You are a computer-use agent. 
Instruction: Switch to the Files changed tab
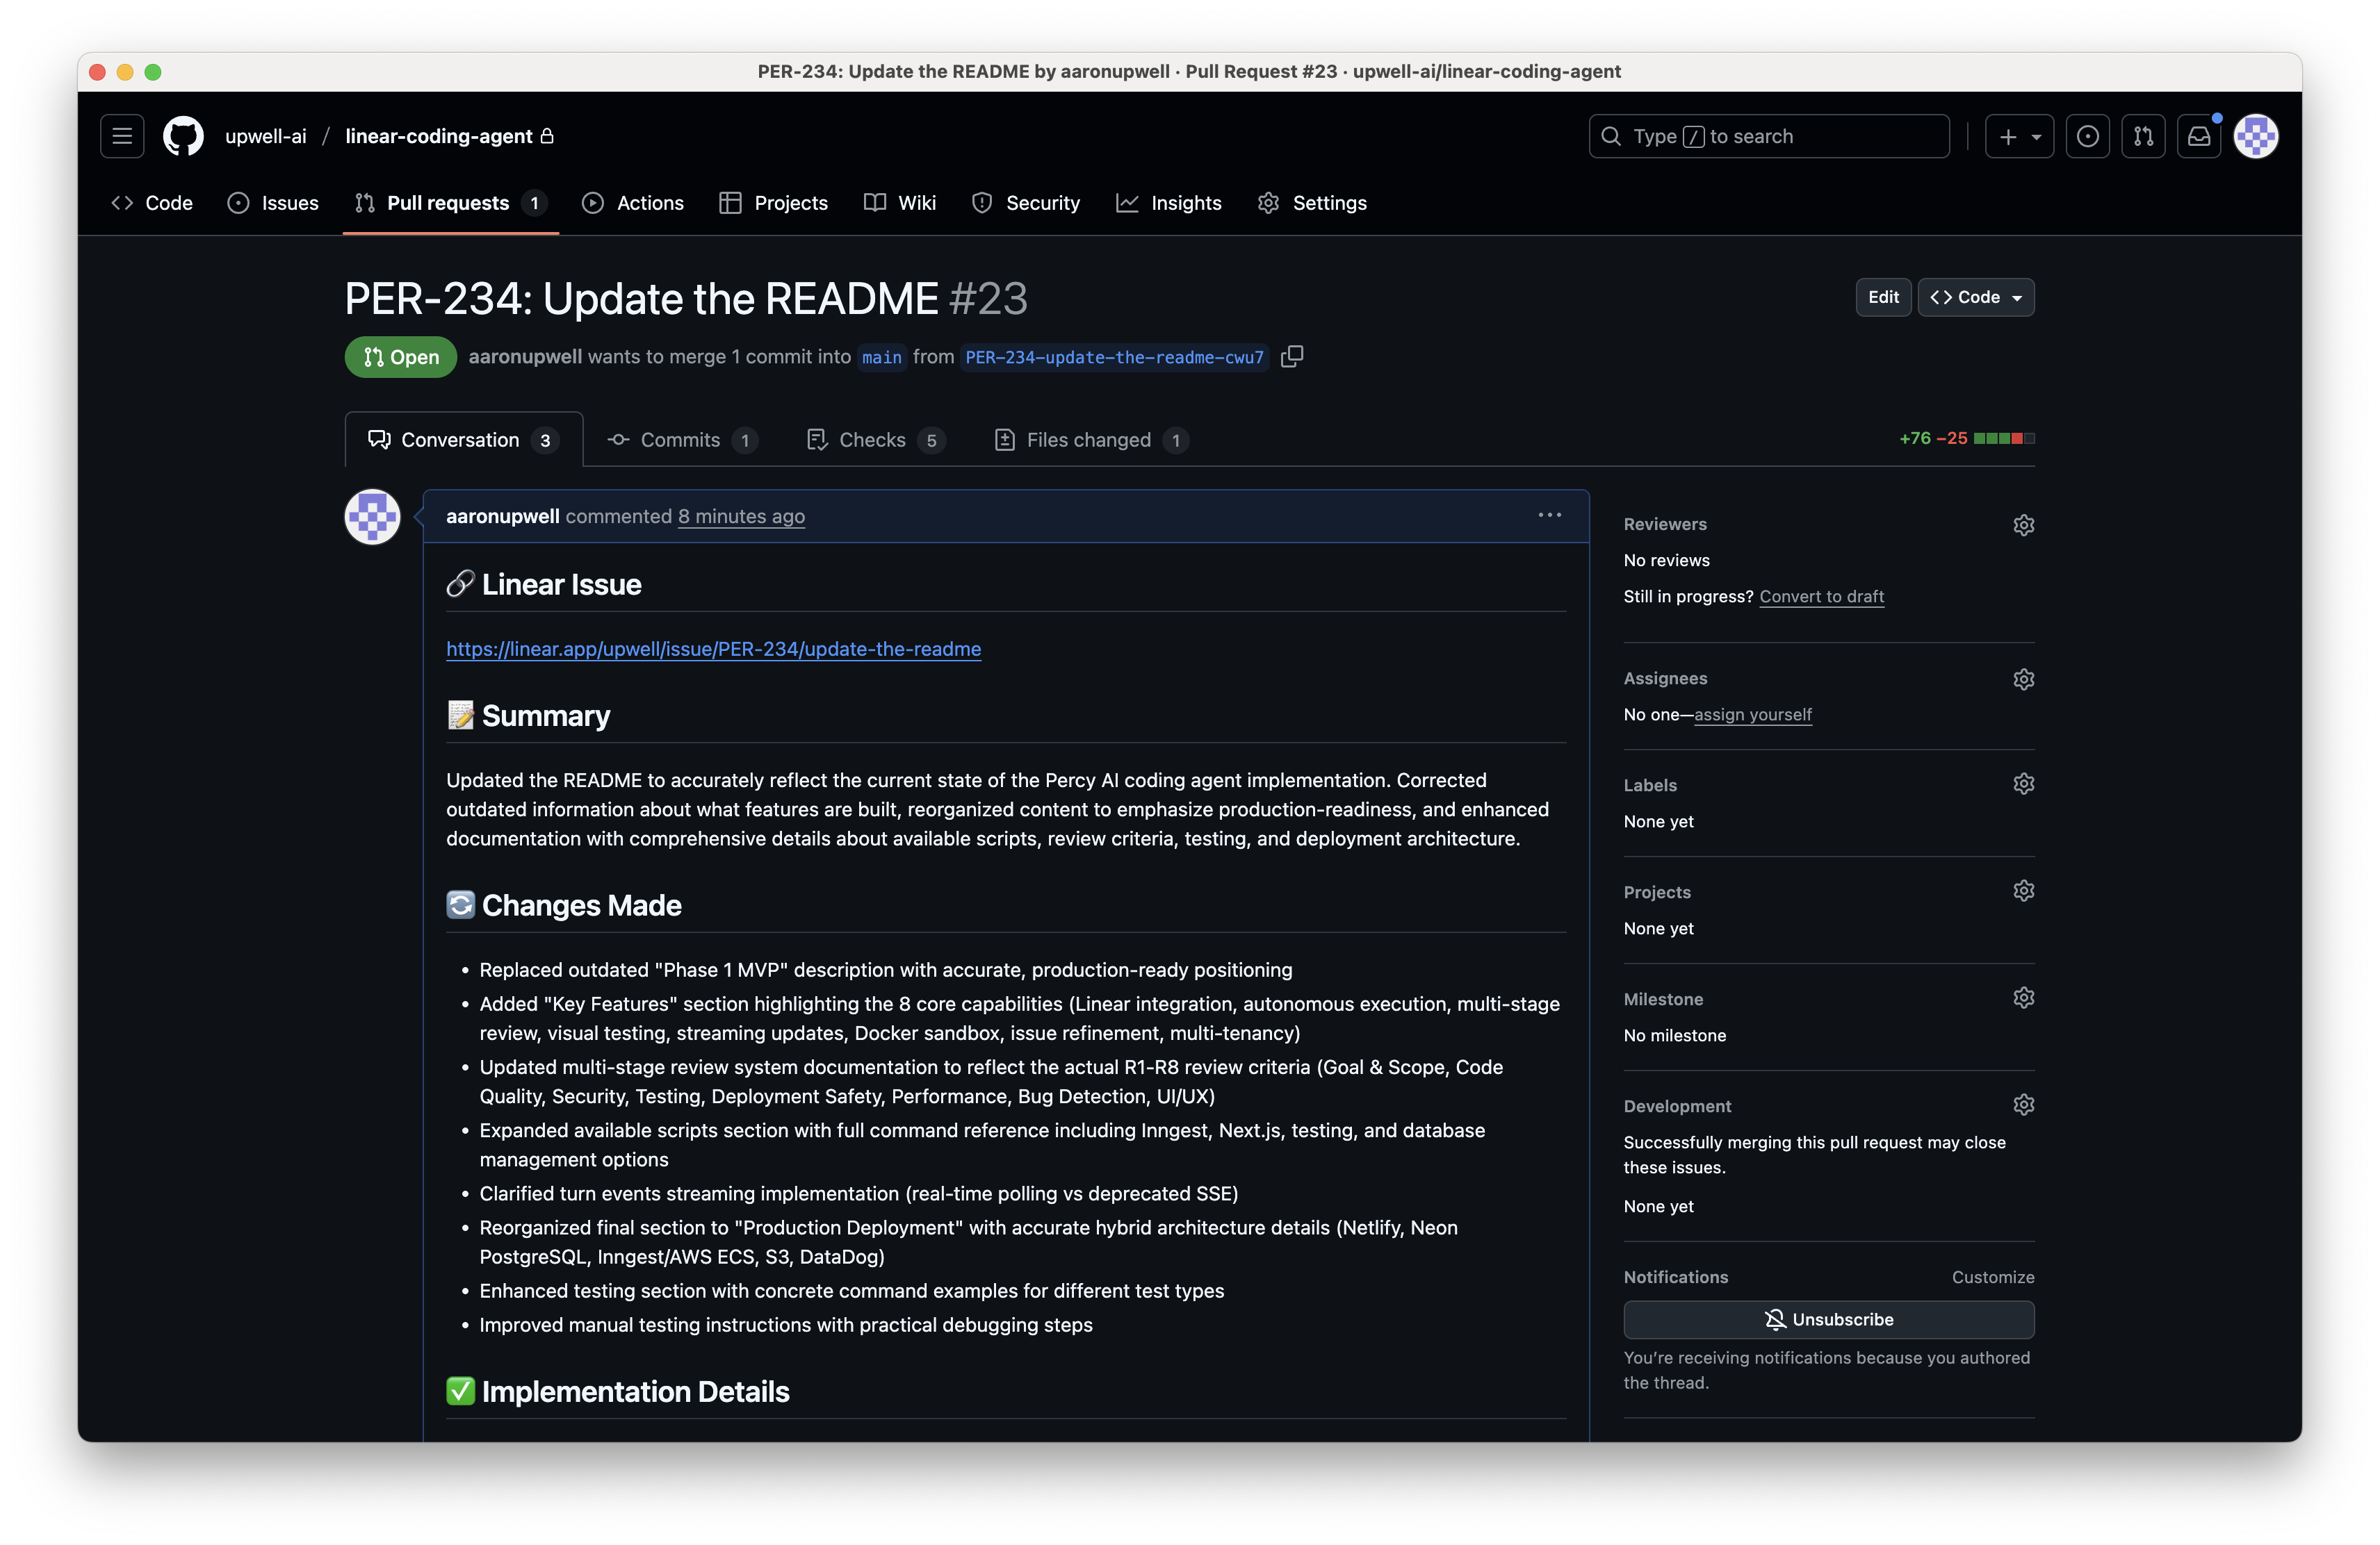point(1090,440)
